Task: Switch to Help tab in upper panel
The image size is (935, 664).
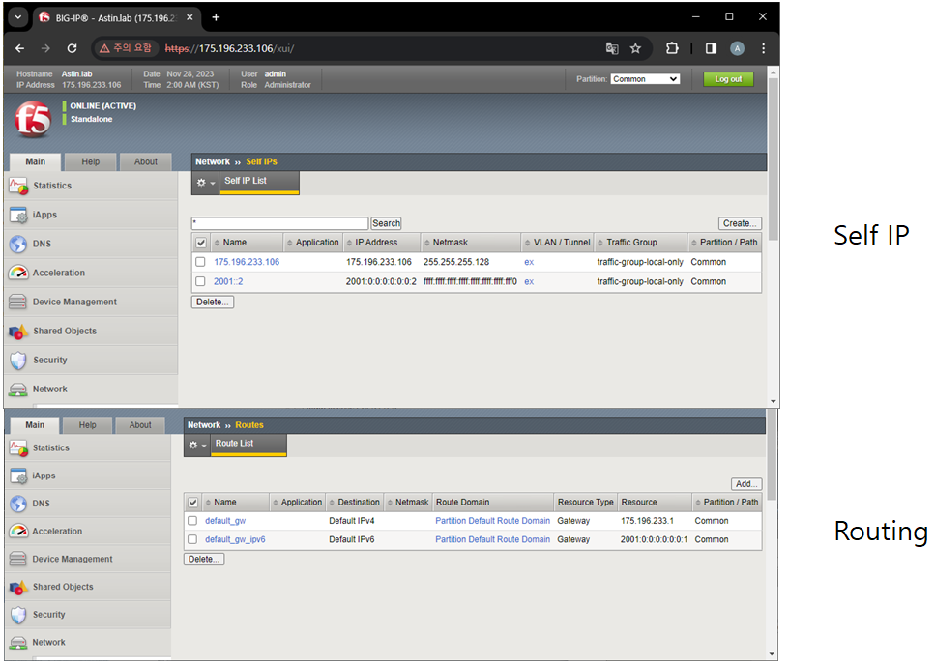Action: coord(91,162)
